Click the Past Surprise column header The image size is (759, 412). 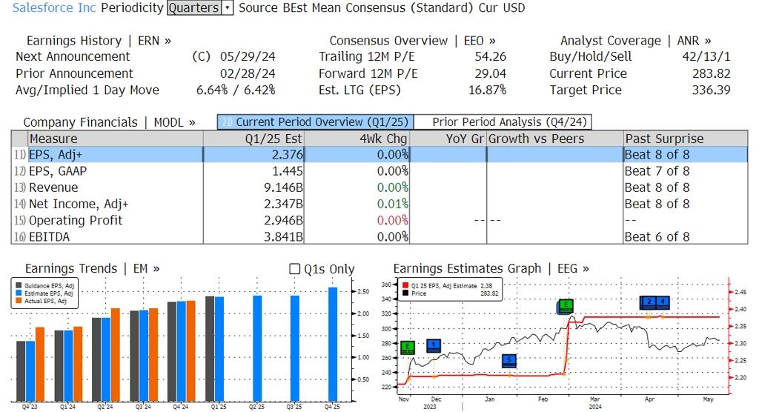click(x=686, y=139)
